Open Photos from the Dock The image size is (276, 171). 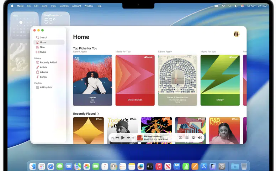click(x=86, y=166)
